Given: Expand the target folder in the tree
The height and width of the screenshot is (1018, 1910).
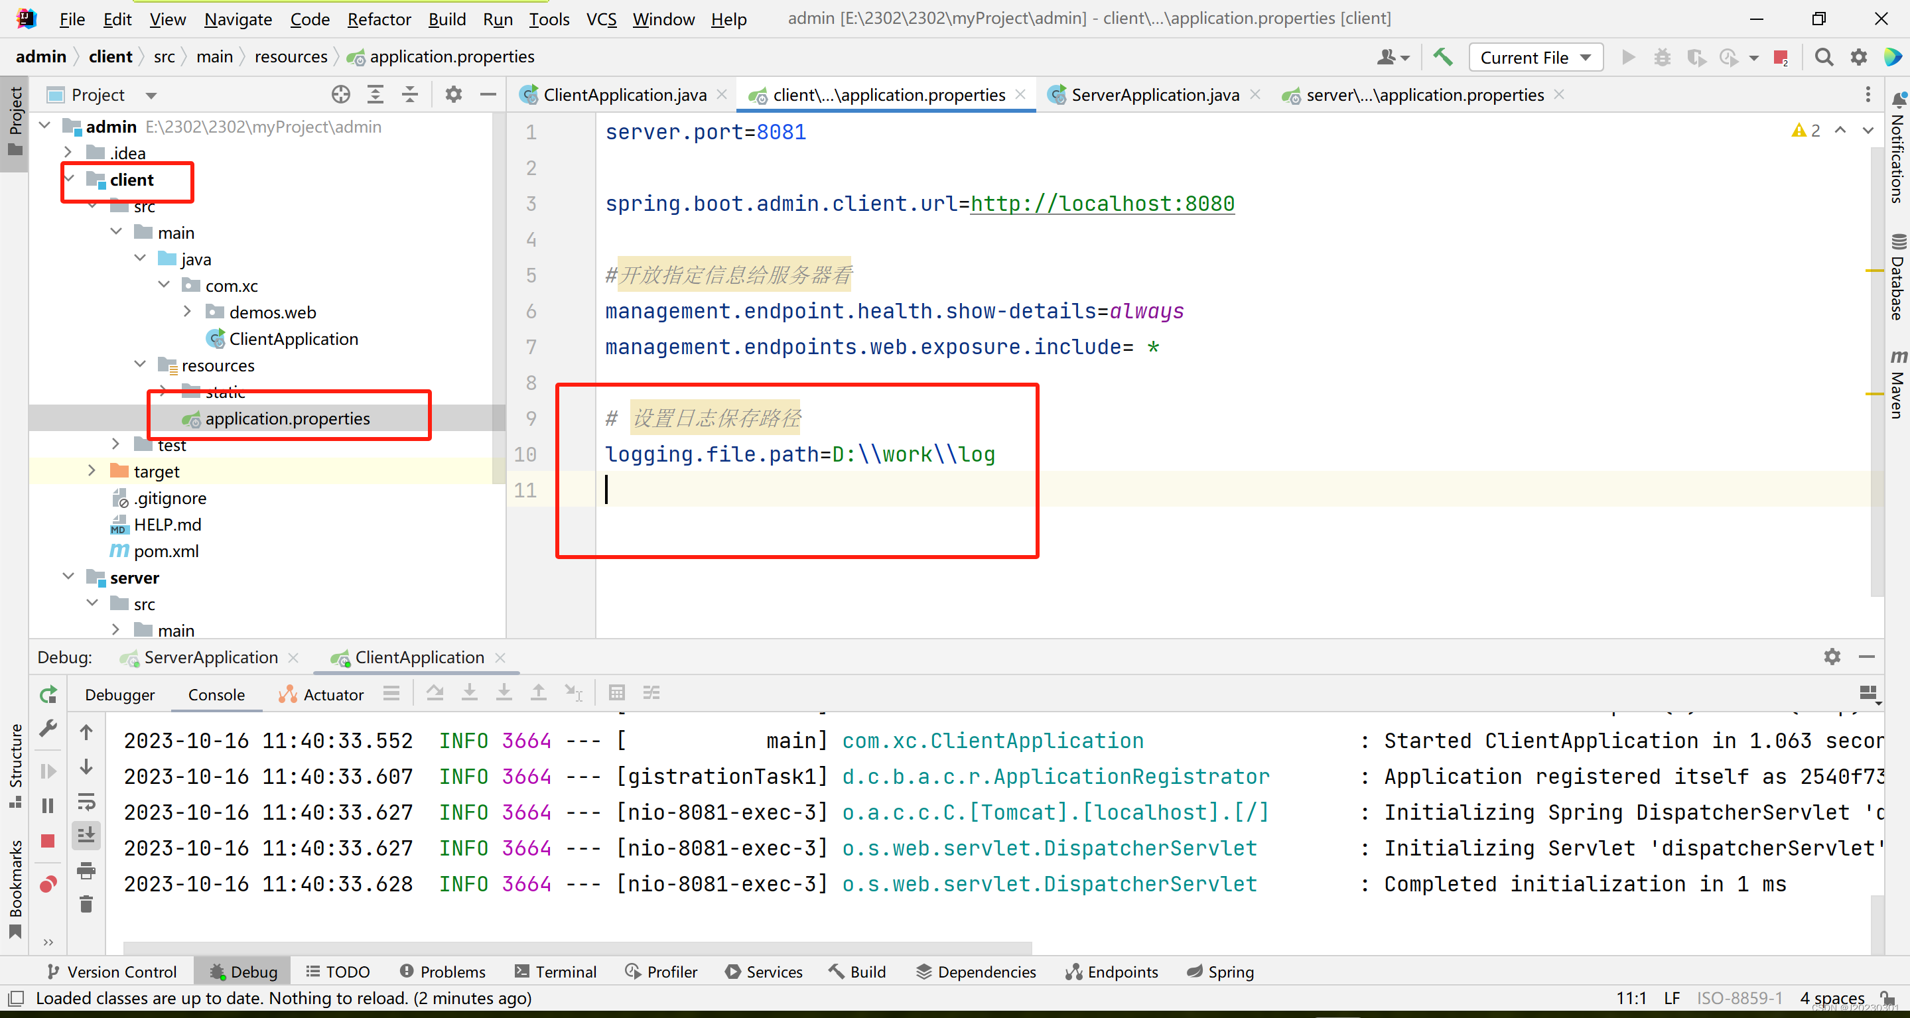Looking at the screenshot, I should pyautogui.click(x=92, y=471).
